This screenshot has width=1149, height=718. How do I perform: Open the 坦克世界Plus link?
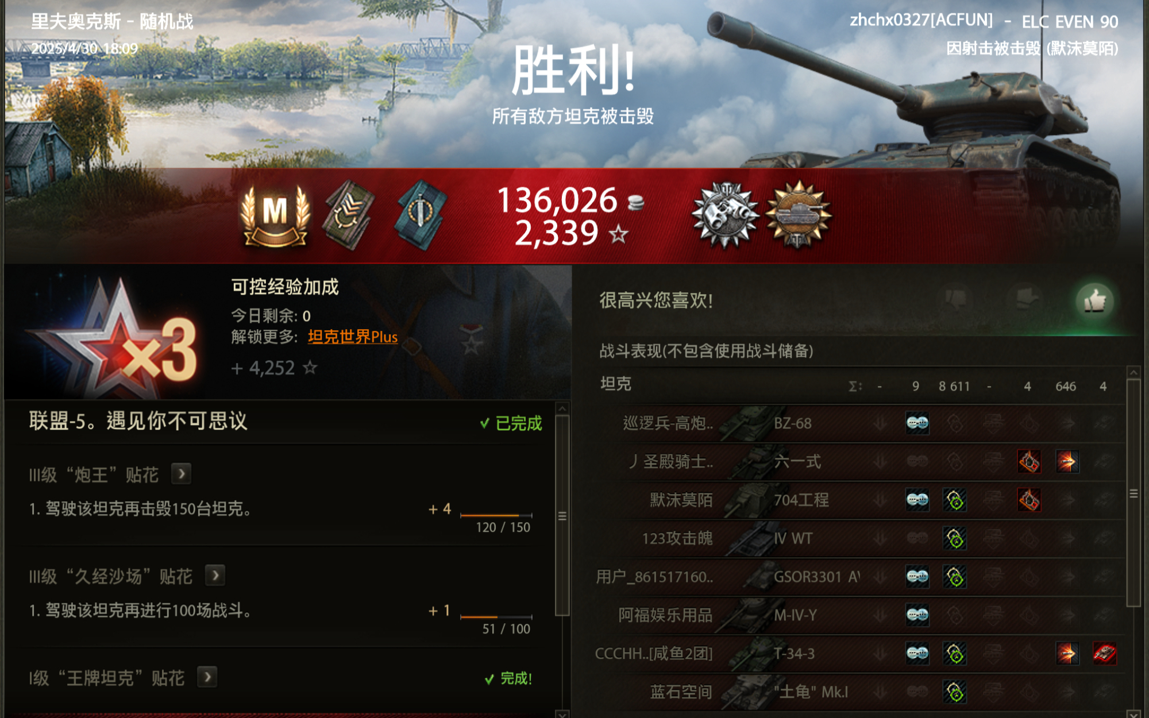point(352,337)
